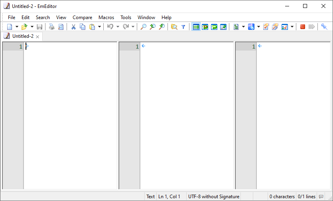The image size is (333, 201).
Task: Open Print Preview from the toolbar
Action: coord(61,27)
